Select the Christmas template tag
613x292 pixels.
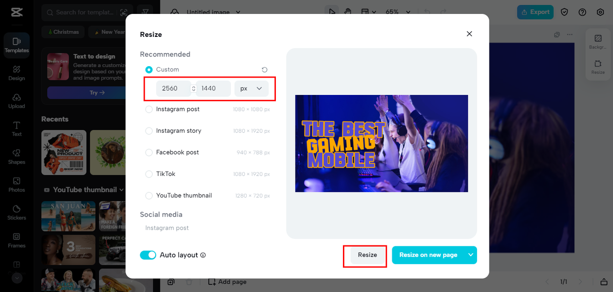click(x=63, y=32)
